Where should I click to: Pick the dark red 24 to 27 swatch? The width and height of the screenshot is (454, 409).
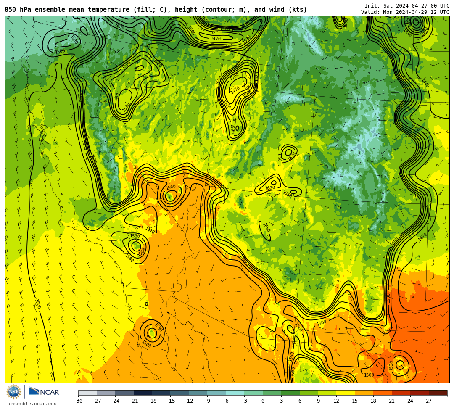pyautogui.click(x=420, y=393)
